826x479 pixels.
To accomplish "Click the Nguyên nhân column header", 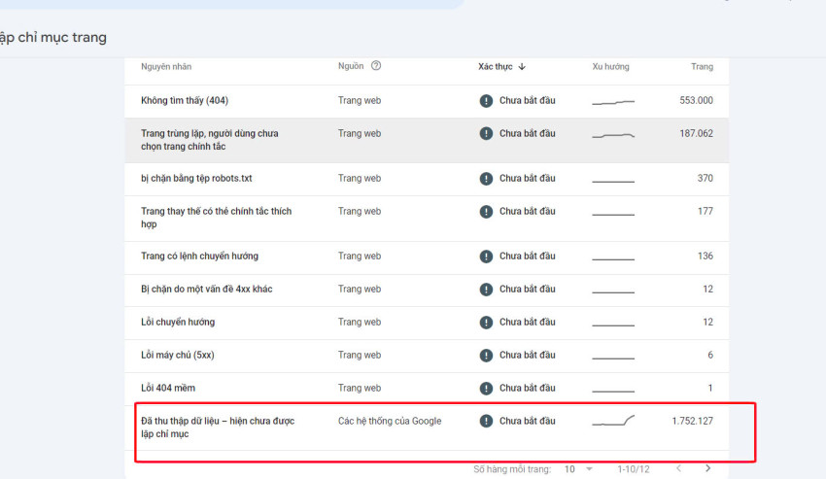I will pyautogui.click(x=166, y=67).
